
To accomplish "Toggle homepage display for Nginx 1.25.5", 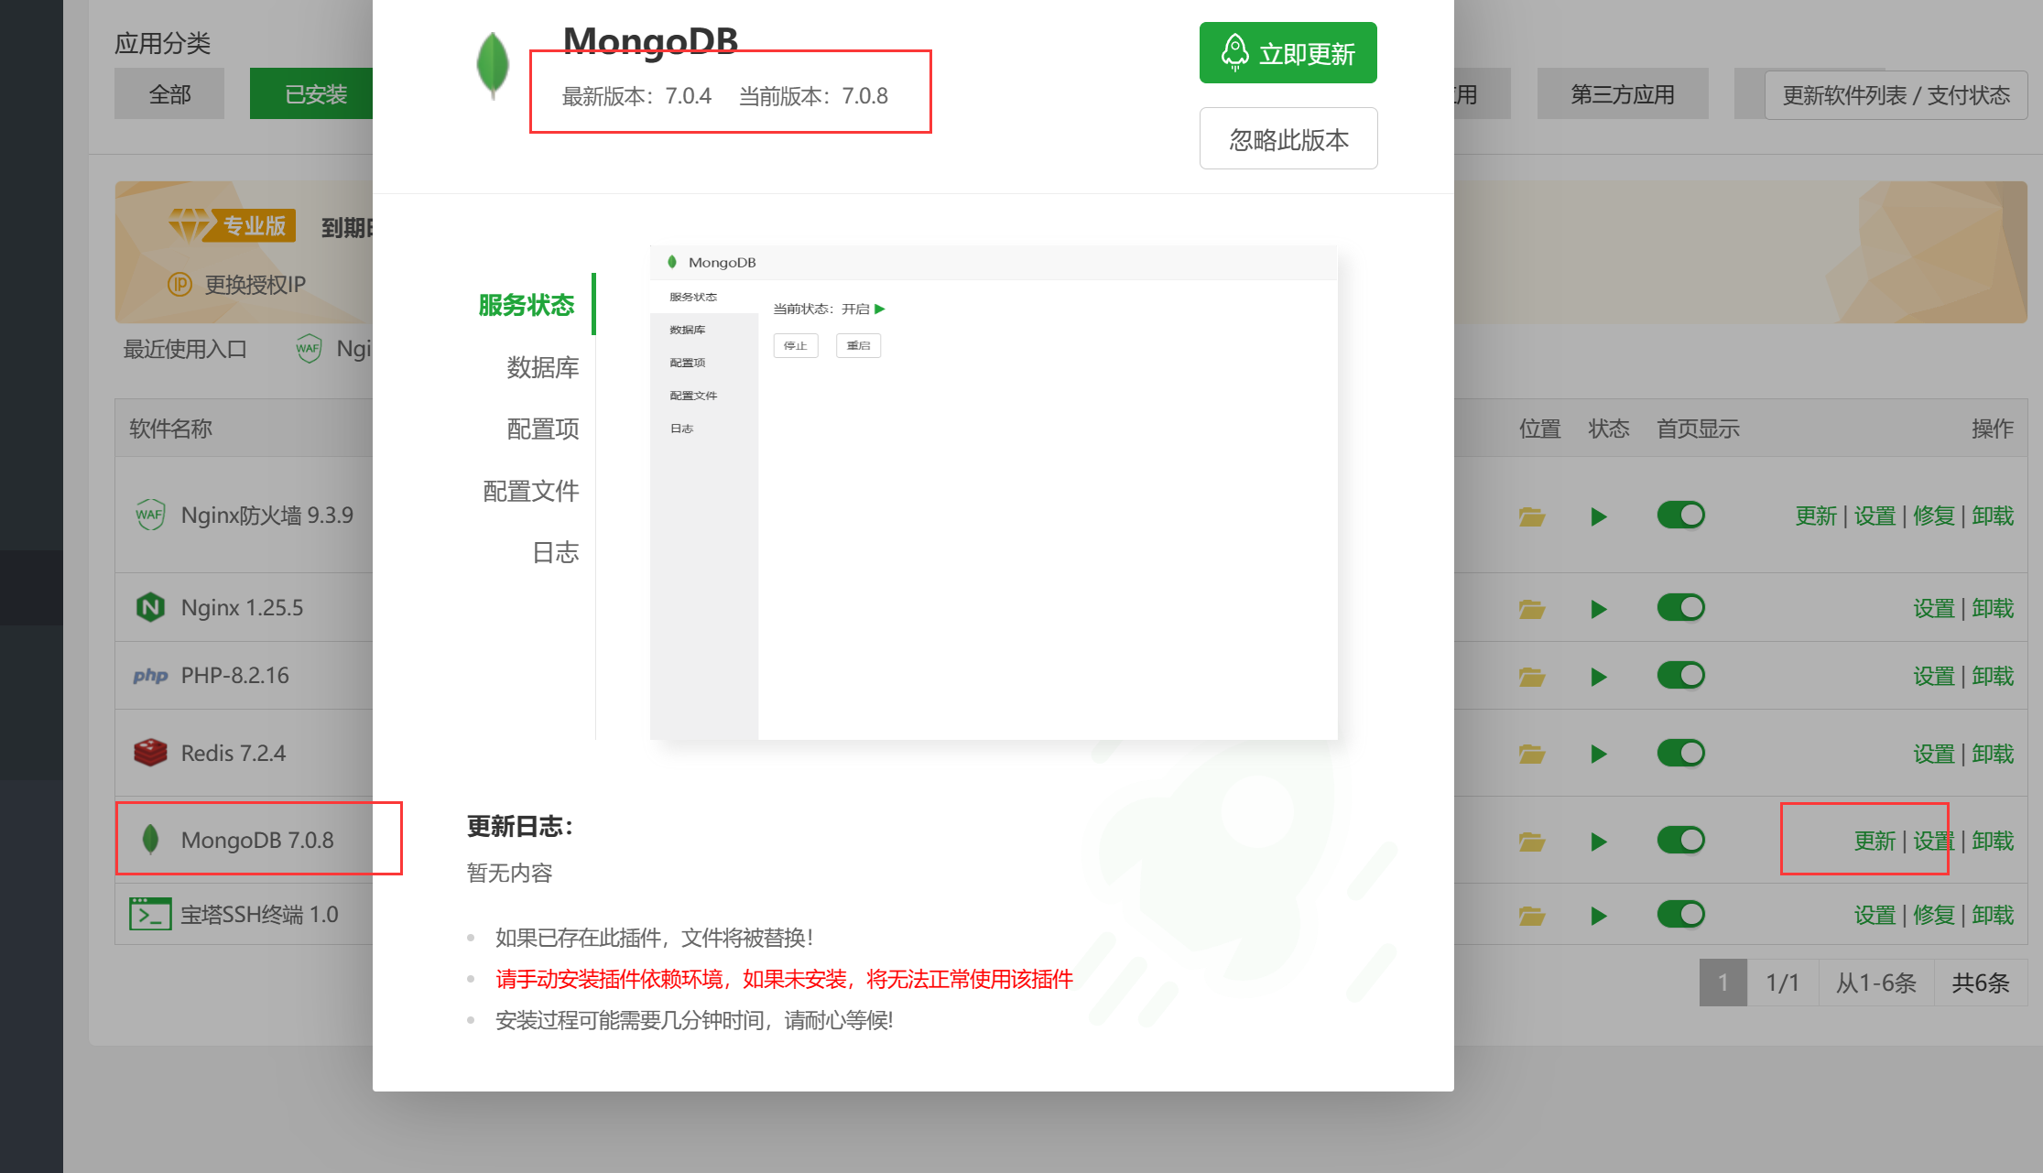I will (x=1680, y=607).
